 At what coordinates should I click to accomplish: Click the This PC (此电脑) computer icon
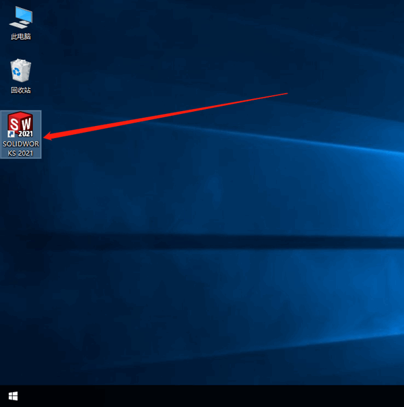21,18
